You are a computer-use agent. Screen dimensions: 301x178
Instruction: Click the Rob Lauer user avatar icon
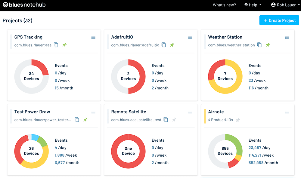[x=273, y=5]
